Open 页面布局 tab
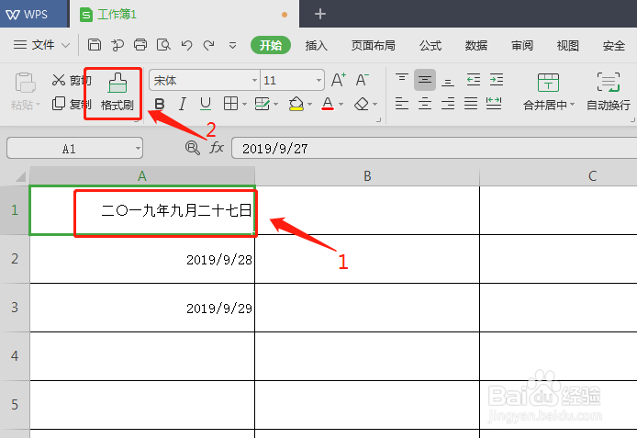 point(373,45)
